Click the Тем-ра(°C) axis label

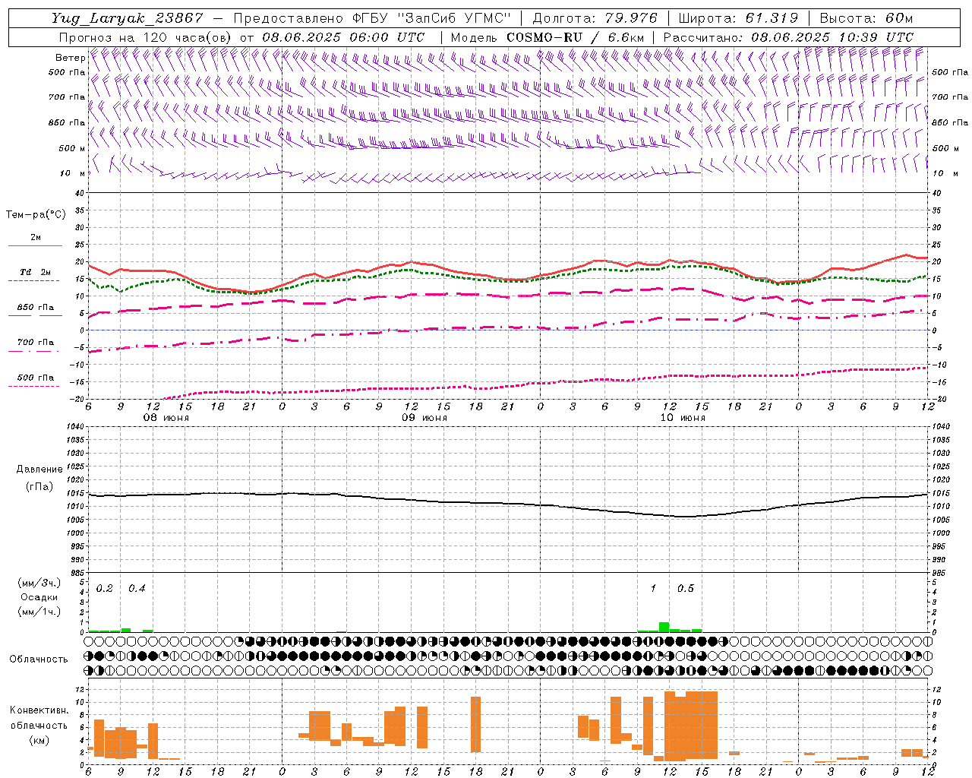(36, 215)
